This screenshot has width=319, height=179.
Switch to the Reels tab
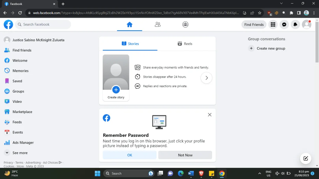pos(185,44)
